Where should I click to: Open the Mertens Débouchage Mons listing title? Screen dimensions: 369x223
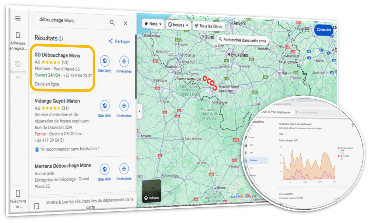(x=63, y=166)
